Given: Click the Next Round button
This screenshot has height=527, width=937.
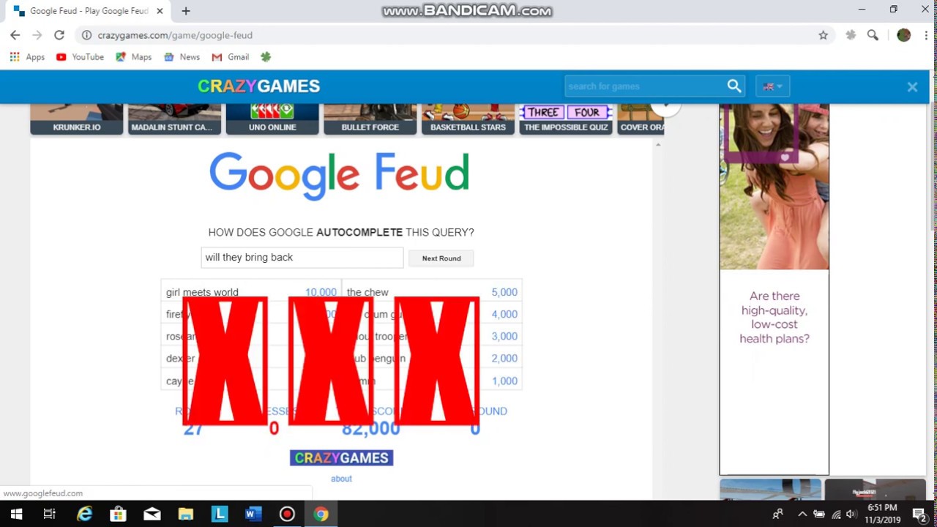Looking at the screenshot, I should pos(441,258).
